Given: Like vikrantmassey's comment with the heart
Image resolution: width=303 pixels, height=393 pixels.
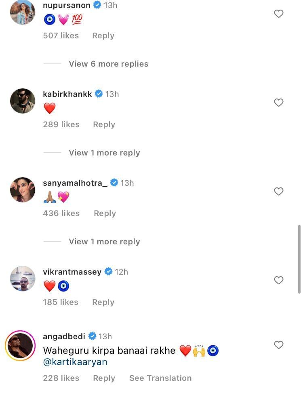Looking at the screenshot, I should click(x=279, y=280).
